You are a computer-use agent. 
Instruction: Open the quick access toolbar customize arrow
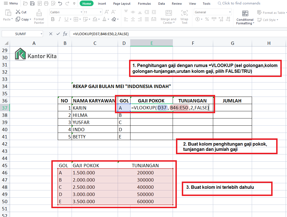pyautogui.click(x=74, y=4)
